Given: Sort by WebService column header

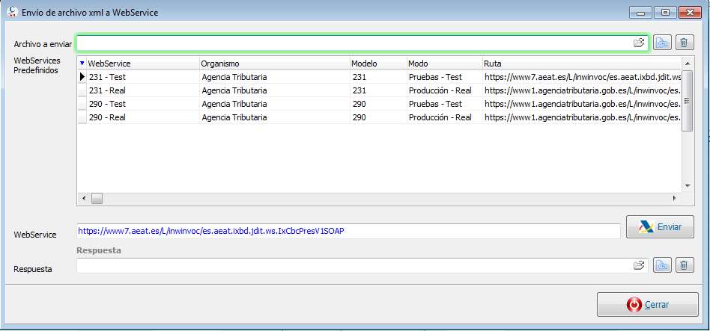Looking at the screenshot, I should [x=143, y=64].
